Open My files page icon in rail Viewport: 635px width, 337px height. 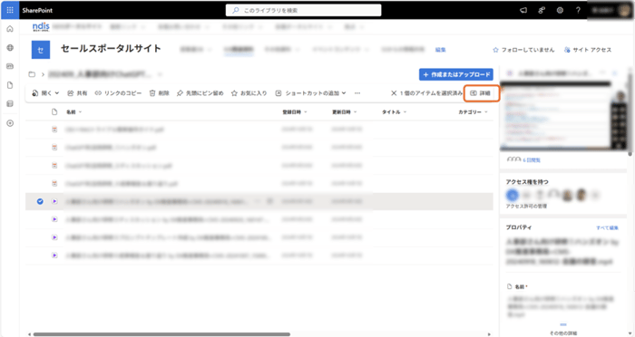[x=10, y=85]
